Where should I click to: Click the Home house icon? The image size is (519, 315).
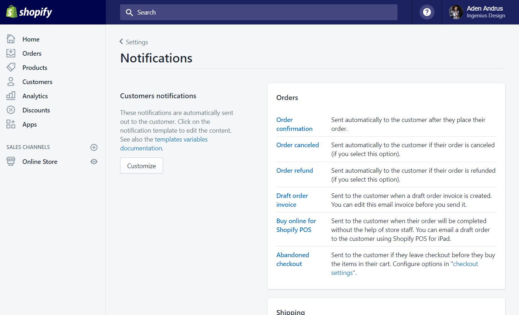pyautogui.click(x=11, y=39)
